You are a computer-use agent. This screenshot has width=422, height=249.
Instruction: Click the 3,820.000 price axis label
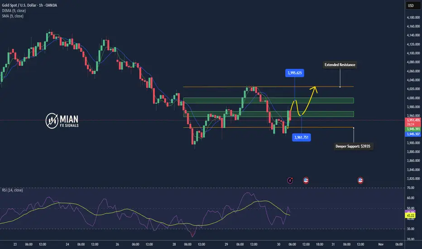click(413, 178)
